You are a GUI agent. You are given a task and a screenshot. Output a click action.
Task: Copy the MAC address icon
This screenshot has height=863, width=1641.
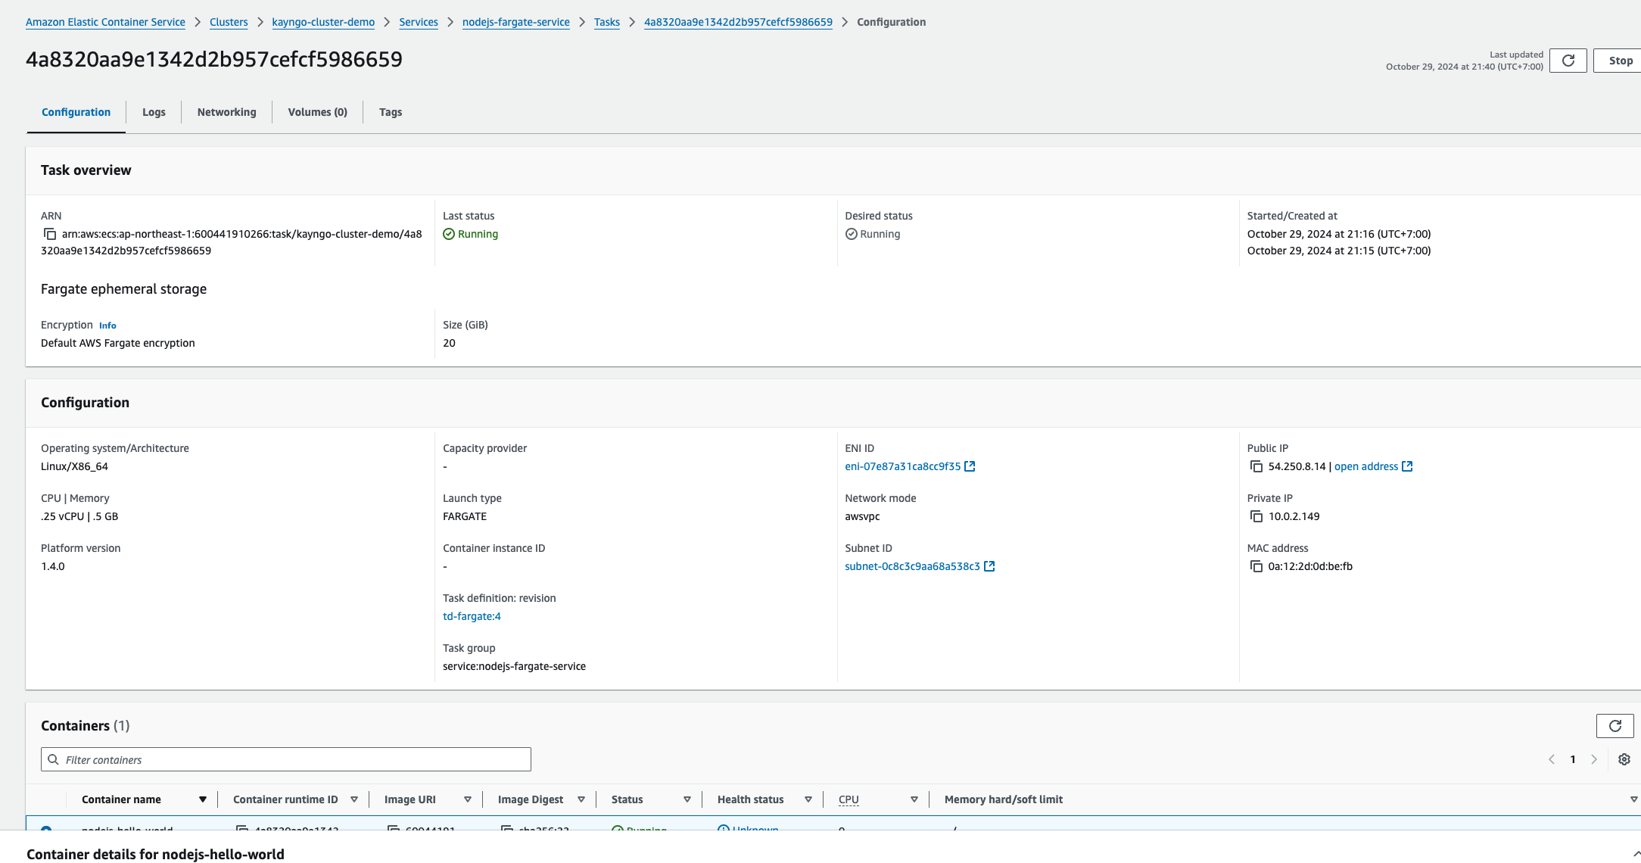pyautogui.click(x=1256, y=566)
